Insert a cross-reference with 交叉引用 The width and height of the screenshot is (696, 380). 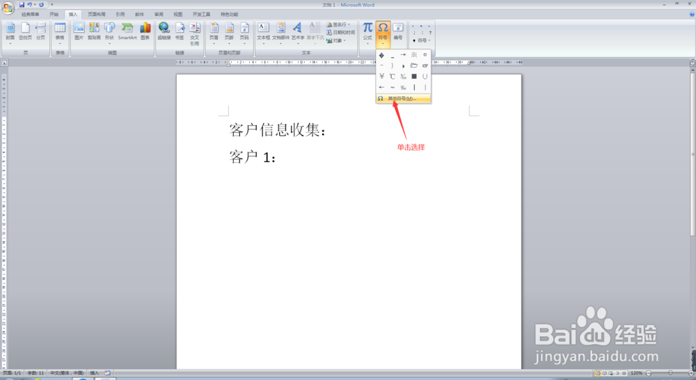pos(194,33)
